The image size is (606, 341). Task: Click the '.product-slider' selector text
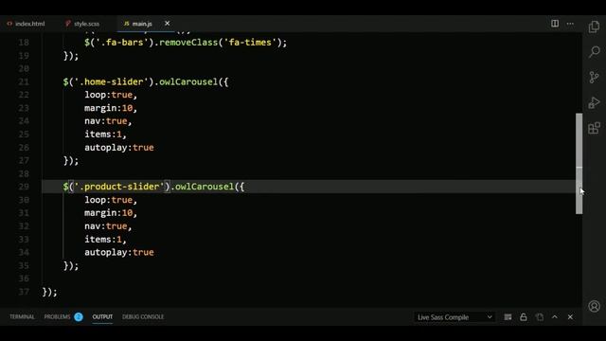119,187
